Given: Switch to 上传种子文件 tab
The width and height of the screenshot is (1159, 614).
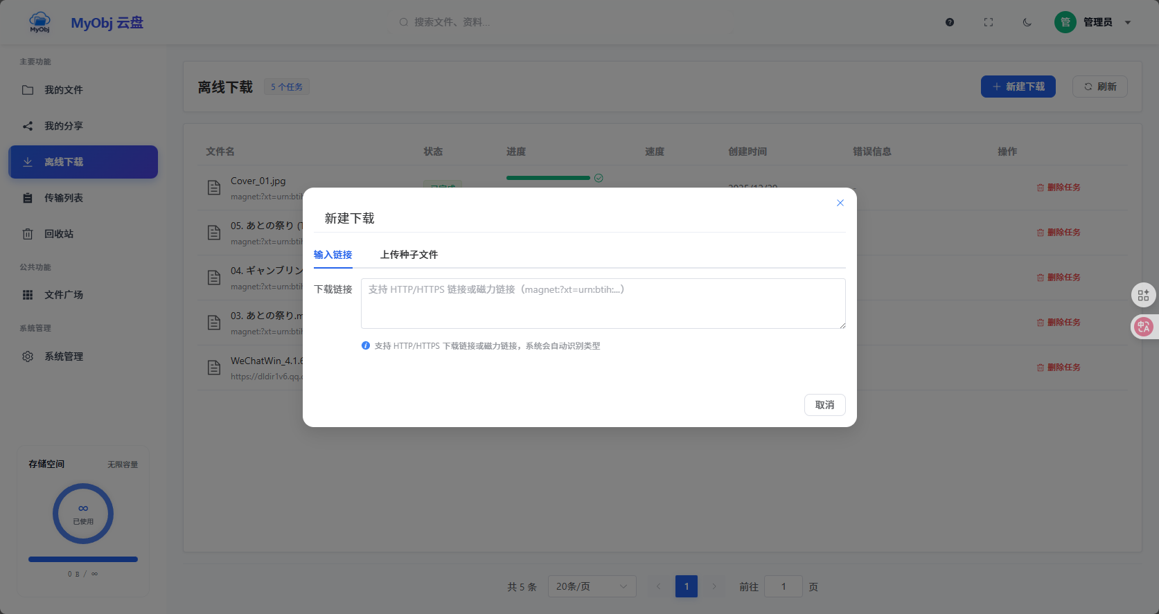Looking at the screenshot, I should tap(409, 255).
